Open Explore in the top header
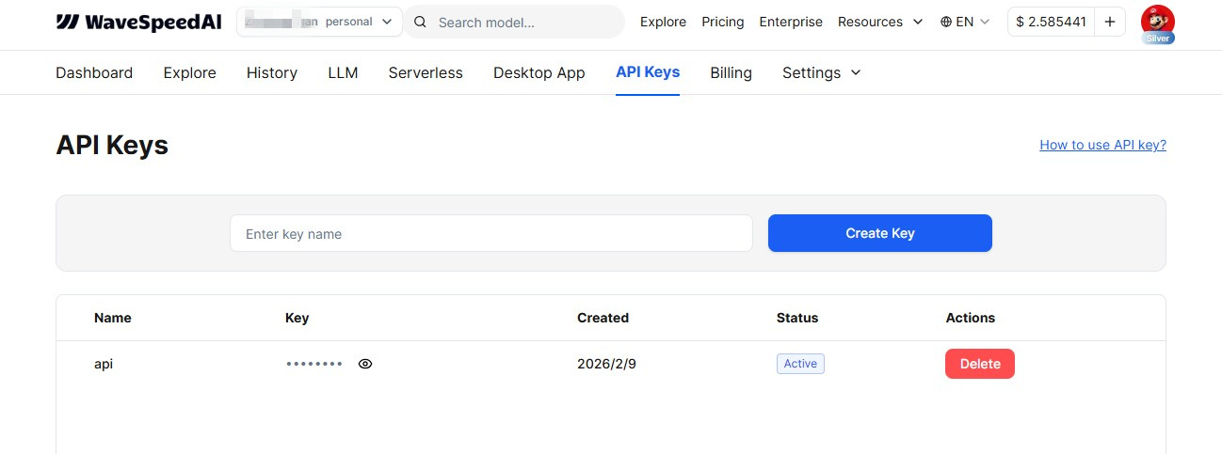 tap(663, 22)
